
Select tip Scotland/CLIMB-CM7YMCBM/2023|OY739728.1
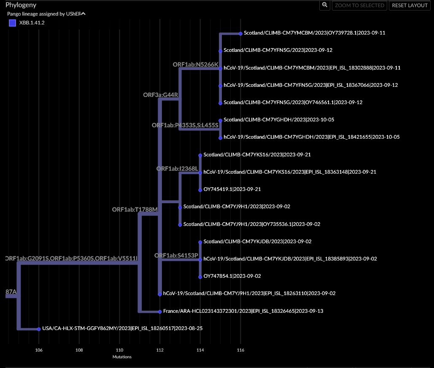[x=241, y=32]
